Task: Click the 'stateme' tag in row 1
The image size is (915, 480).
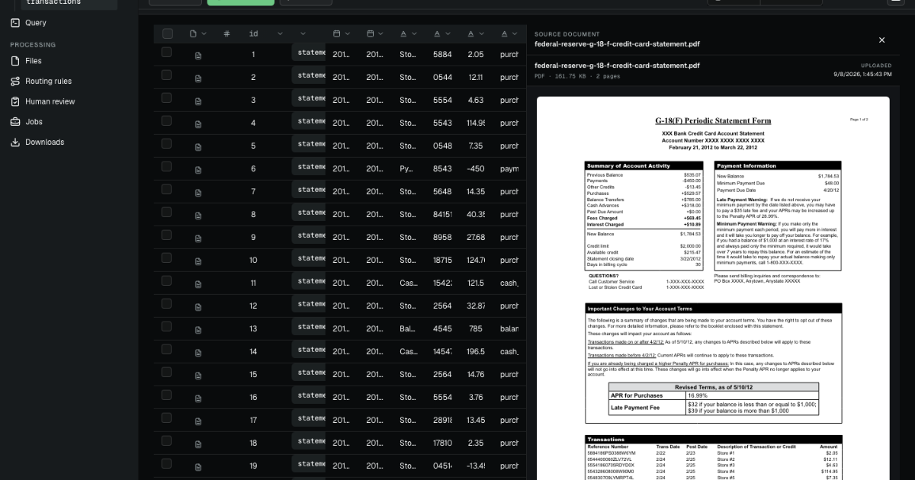Action: click(x=309, y=53)
